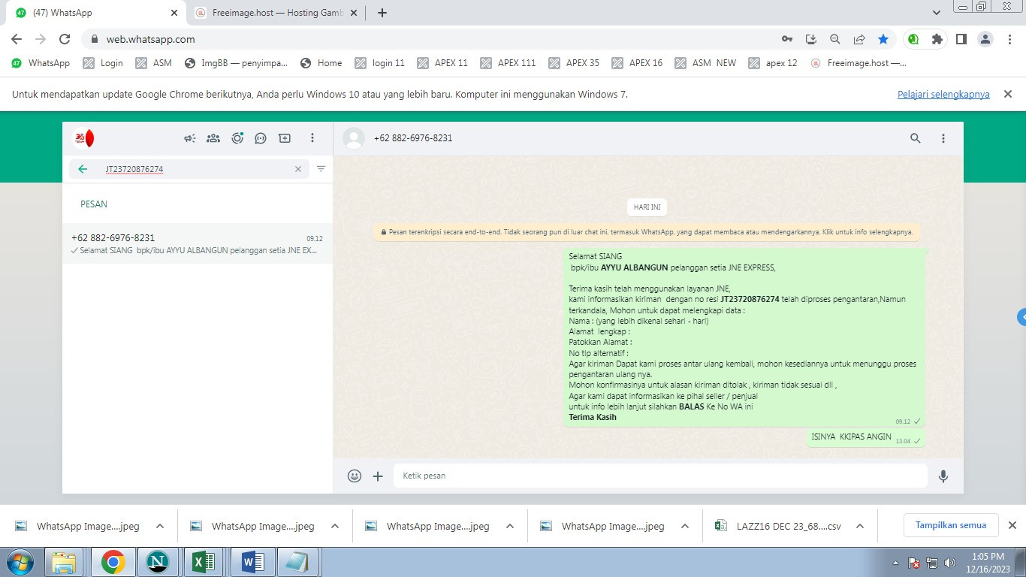Open Word from taskbar

point(252,562)
